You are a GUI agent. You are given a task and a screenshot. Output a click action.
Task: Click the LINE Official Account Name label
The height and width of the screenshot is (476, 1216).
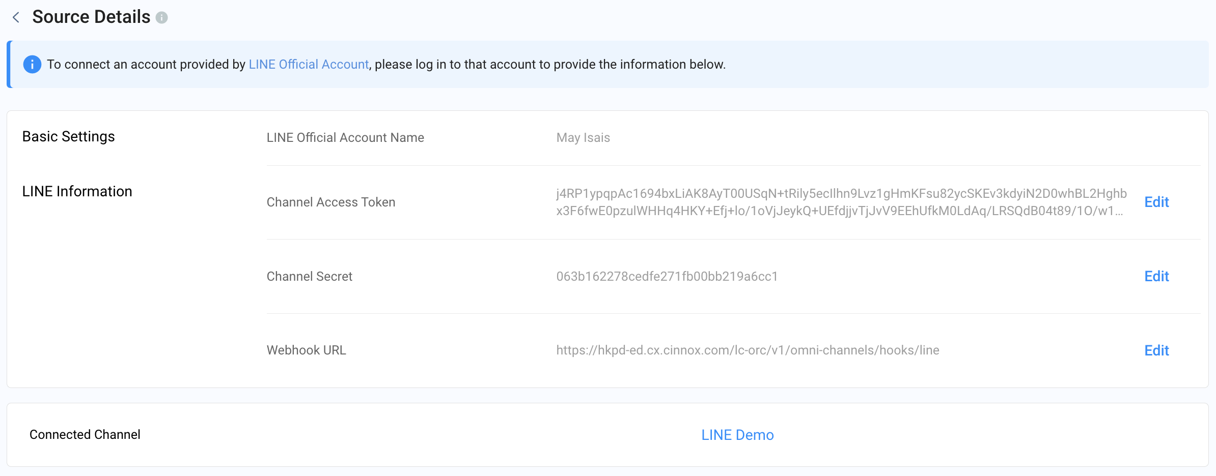point(345,138)
